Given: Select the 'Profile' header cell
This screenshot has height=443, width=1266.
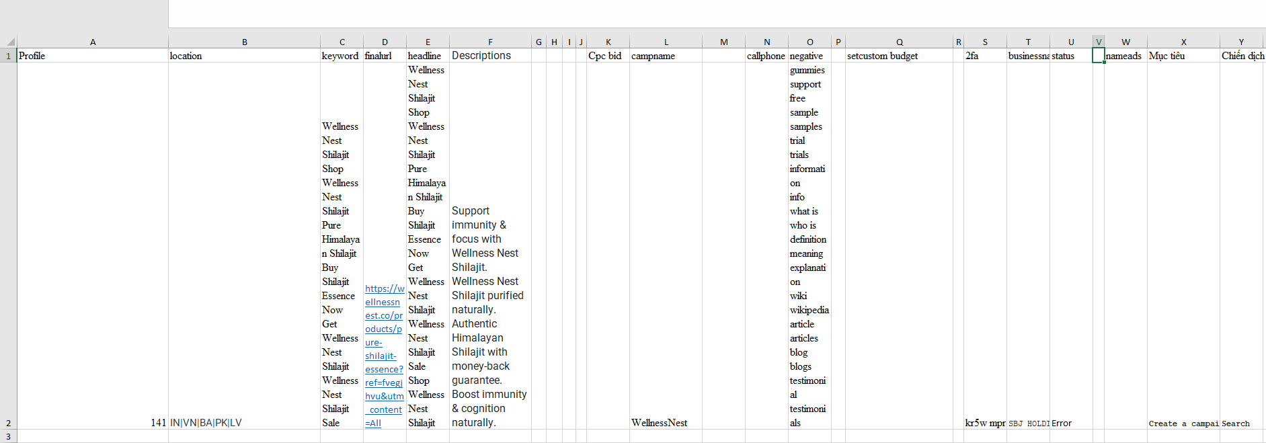Looking at the screenshot, I should coord(93,56).
